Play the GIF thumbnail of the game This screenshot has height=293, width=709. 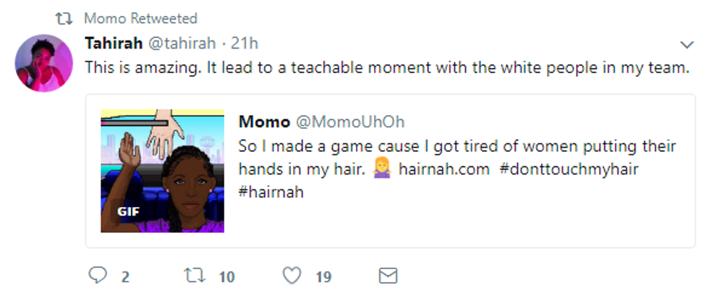[162, 171]
